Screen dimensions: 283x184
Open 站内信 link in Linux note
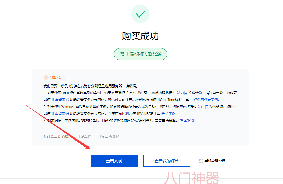point(182,93)
